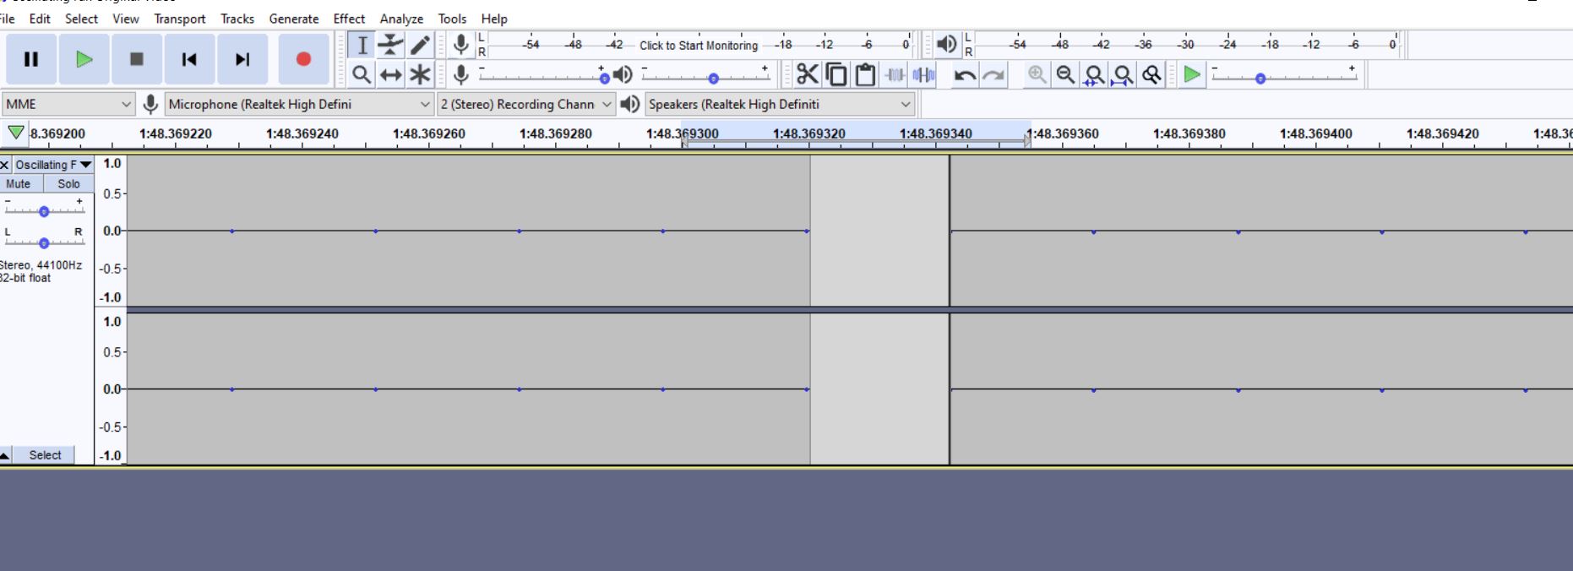Zoom out of the waveform

(x=1066, y=75)
